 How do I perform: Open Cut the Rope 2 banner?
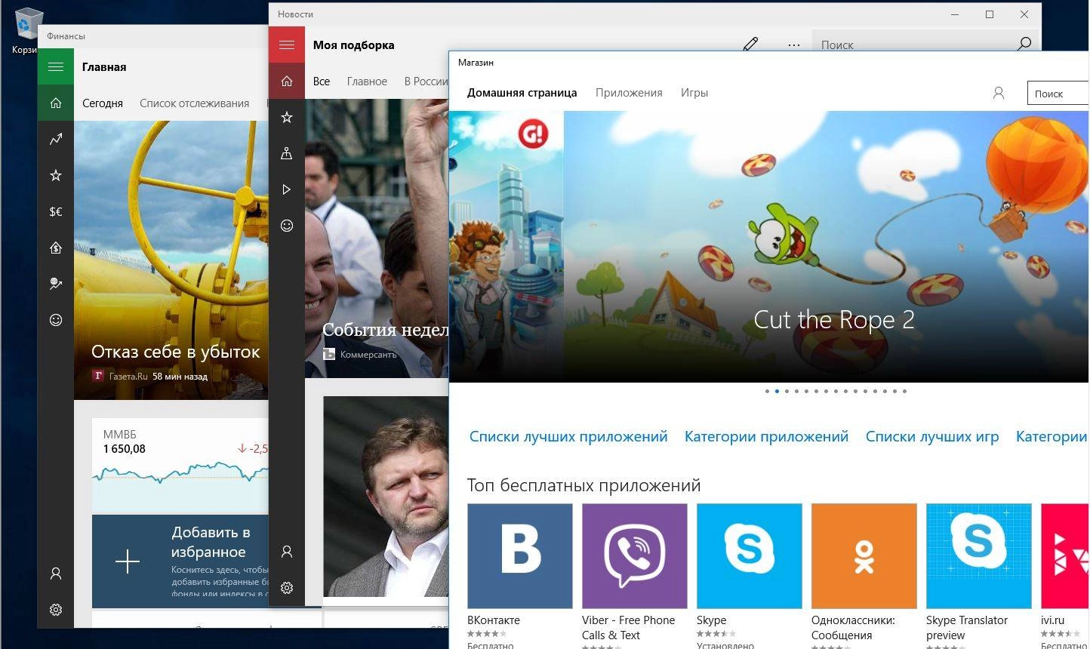coord(827,247)
